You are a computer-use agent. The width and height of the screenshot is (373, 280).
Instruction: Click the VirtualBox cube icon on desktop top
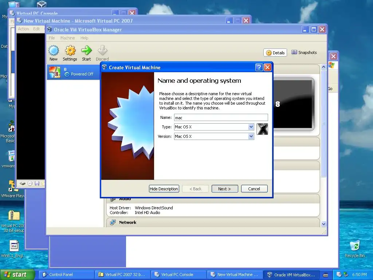click(x=42, y=4)
